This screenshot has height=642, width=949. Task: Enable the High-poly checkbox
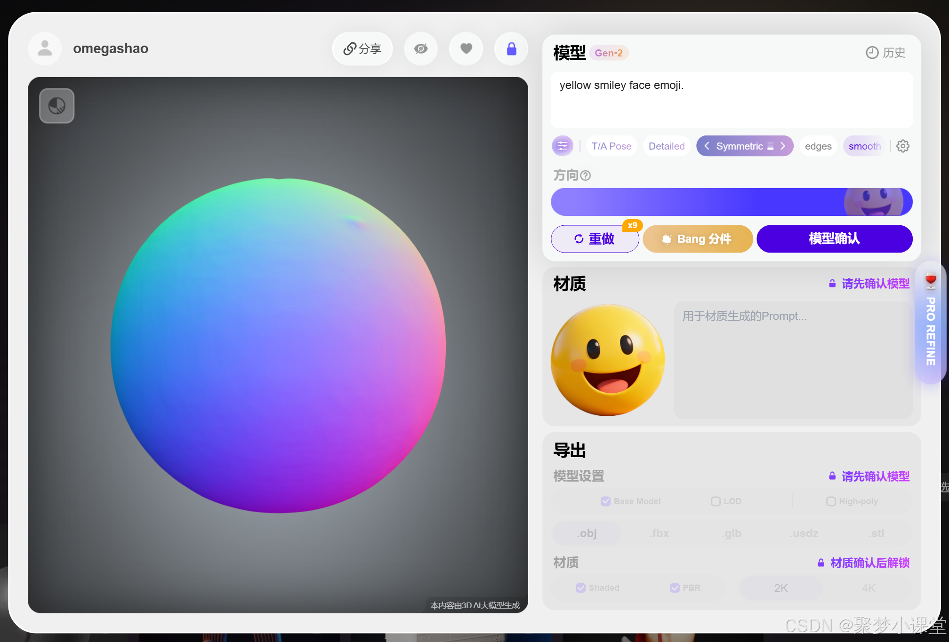pos(831,501)
